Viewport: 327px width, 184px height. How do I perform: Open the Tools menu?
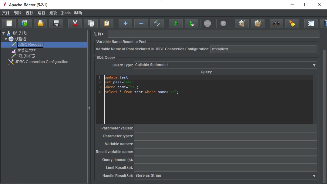[x=66, y=13]
